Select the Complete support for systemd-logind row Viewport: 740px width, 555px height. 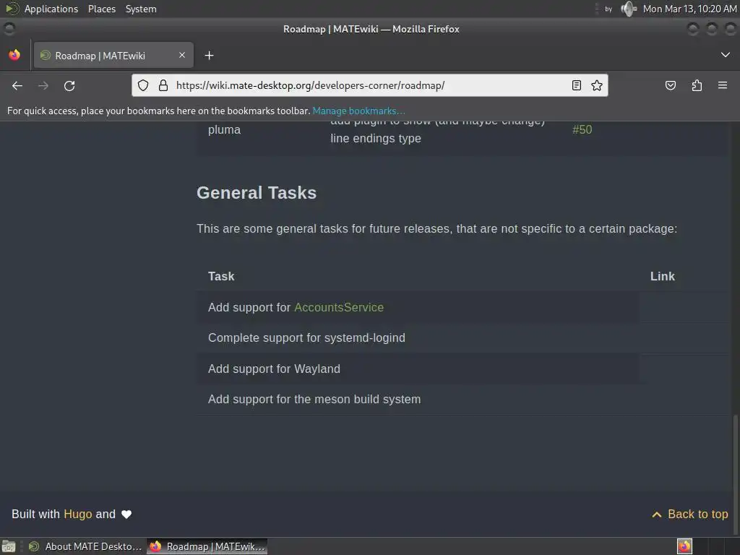pos(462,338)
